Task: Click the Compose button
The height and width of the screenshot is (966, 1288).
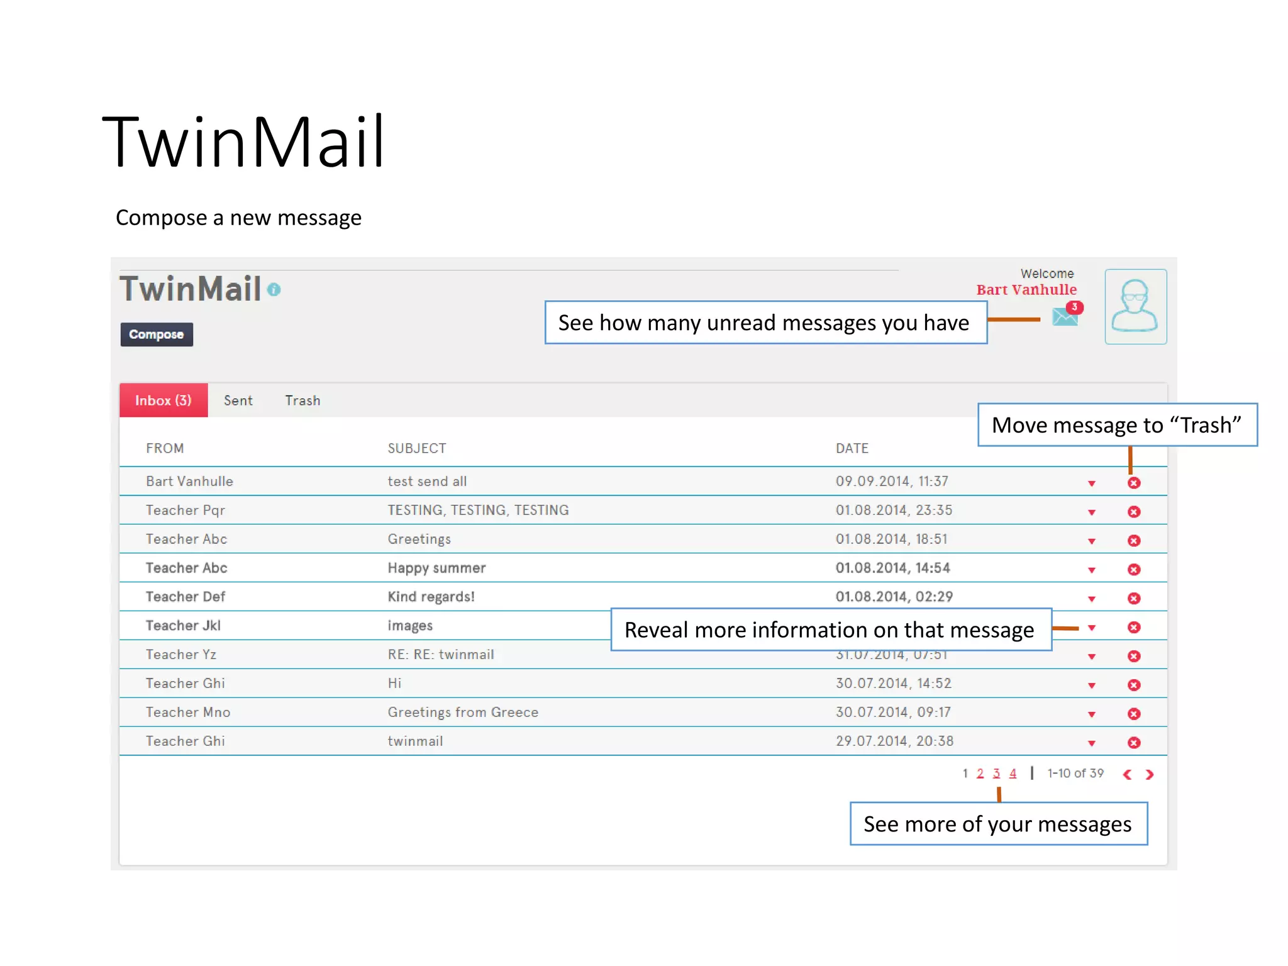Action: pyautogui.click(x=157, y=335)
